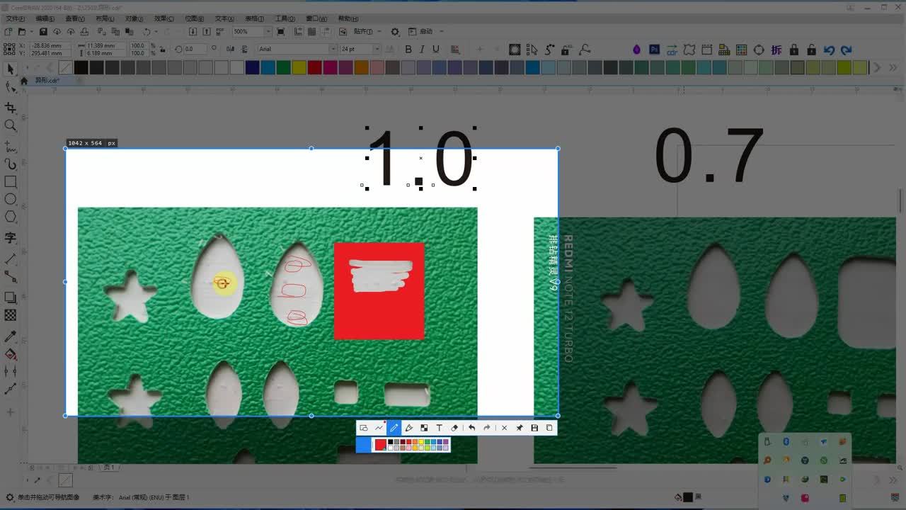This screenshot has height=510, width=906.
Task: Pick the yellow annotation color swatch
Action: click(420, 442)
